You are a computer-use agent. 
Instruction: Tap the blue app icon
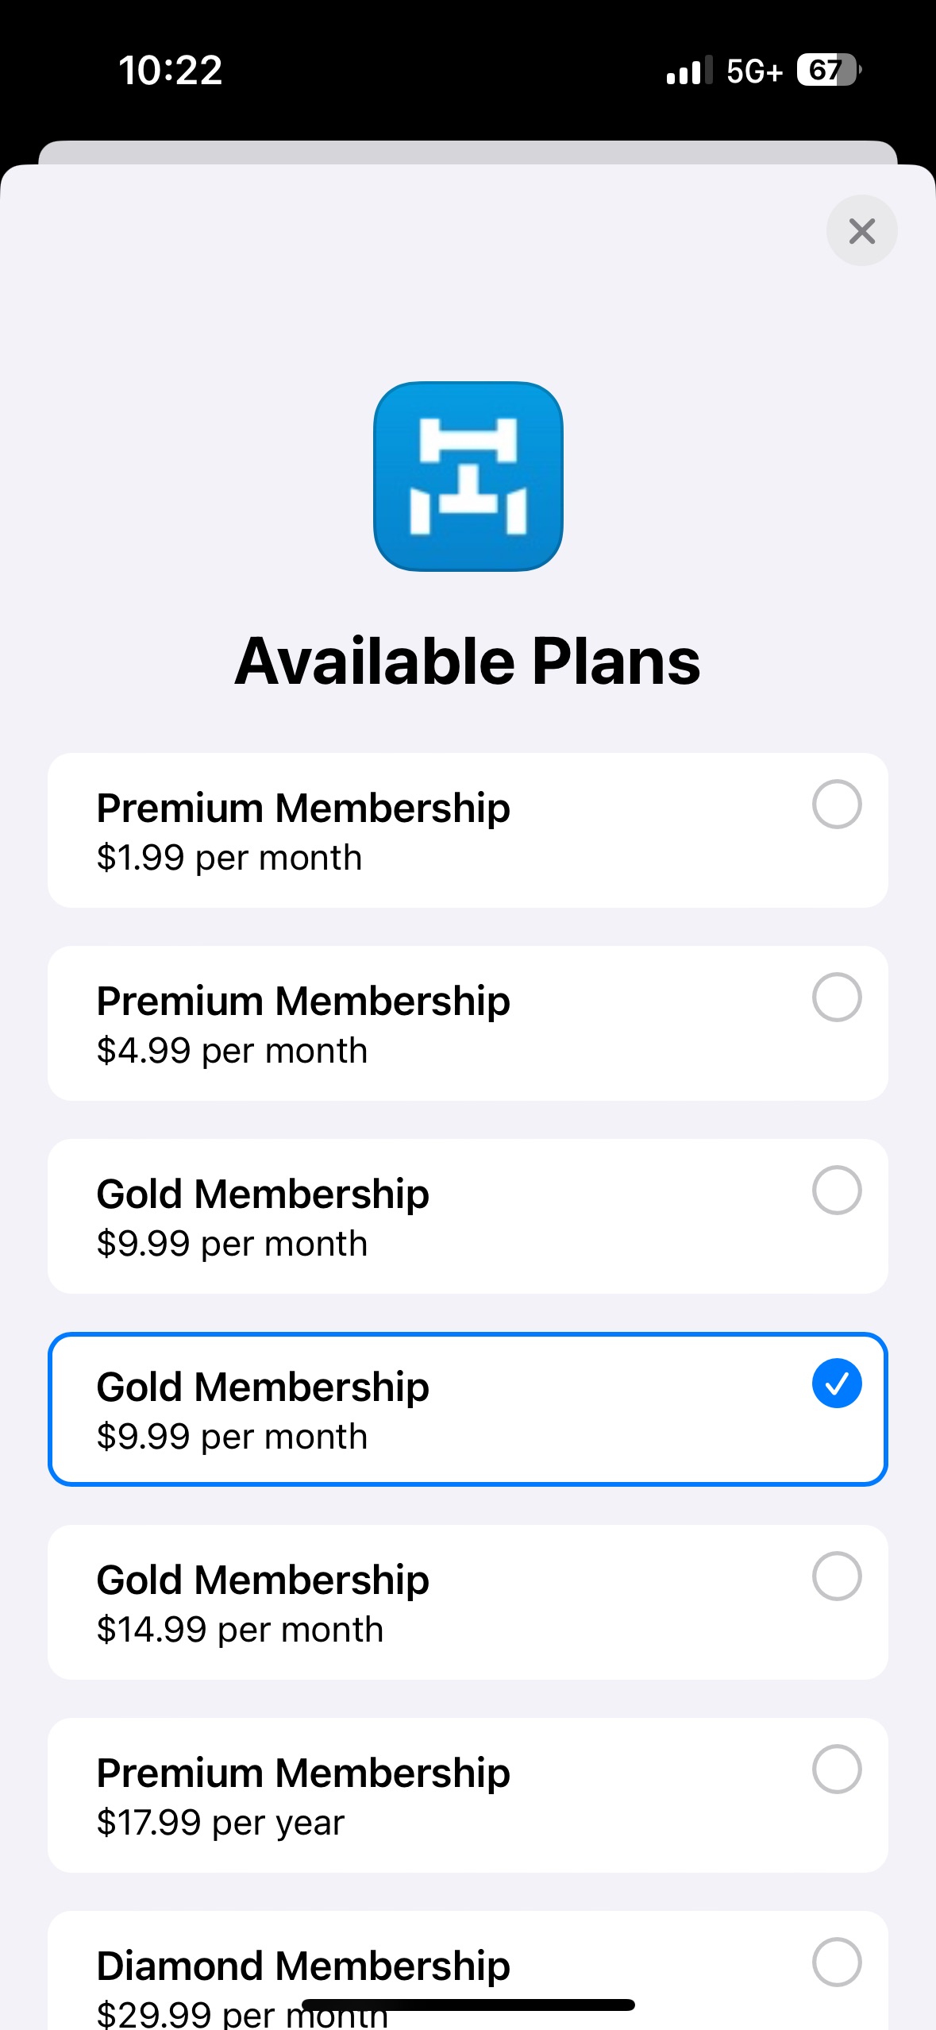(468, 477)
